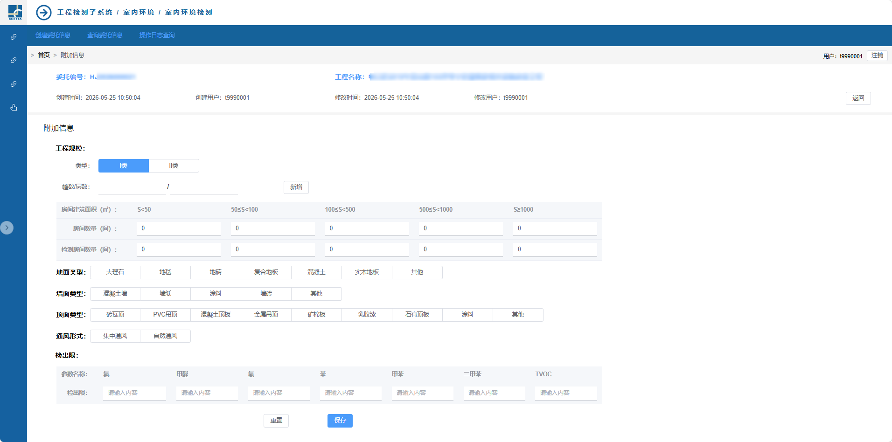Screen dimensions: 892x442
Task: Go to 首页 breadcrumb link
Action: 44,55
